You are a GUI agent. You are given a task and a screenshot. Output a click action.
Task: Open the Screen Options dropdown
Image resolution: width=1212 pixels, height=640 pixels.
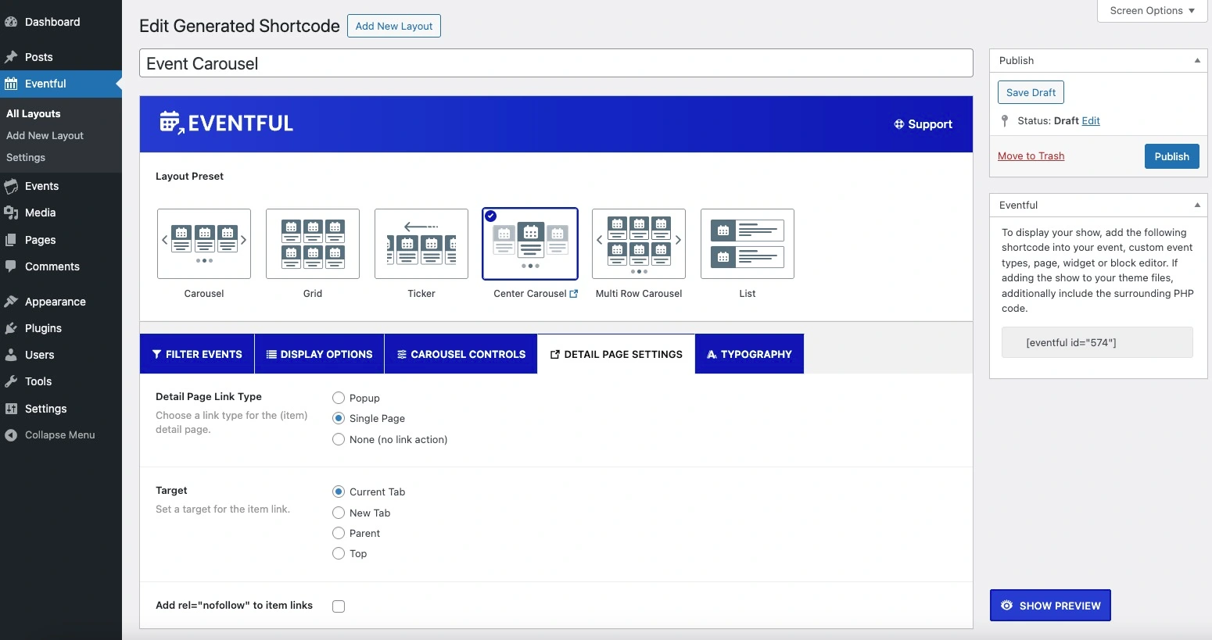[x=1153, y=11]
